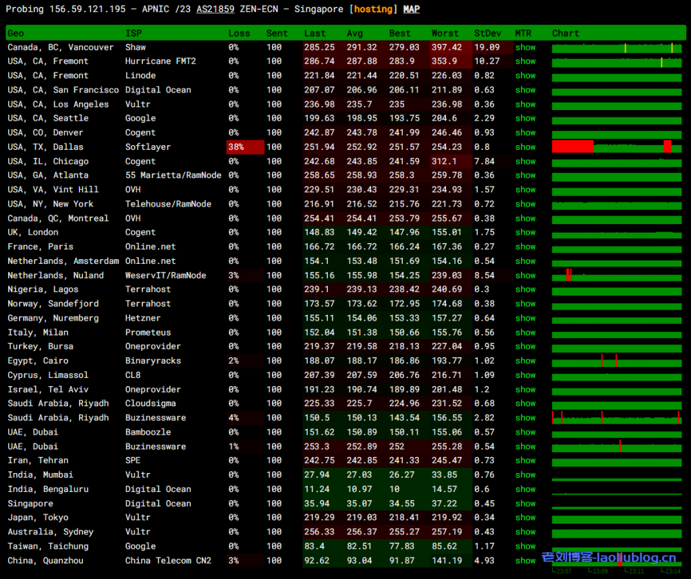The image size is (691, 579).
Task: Click the chart for Riyadh Buzinessware row
Action: (616, 418)
